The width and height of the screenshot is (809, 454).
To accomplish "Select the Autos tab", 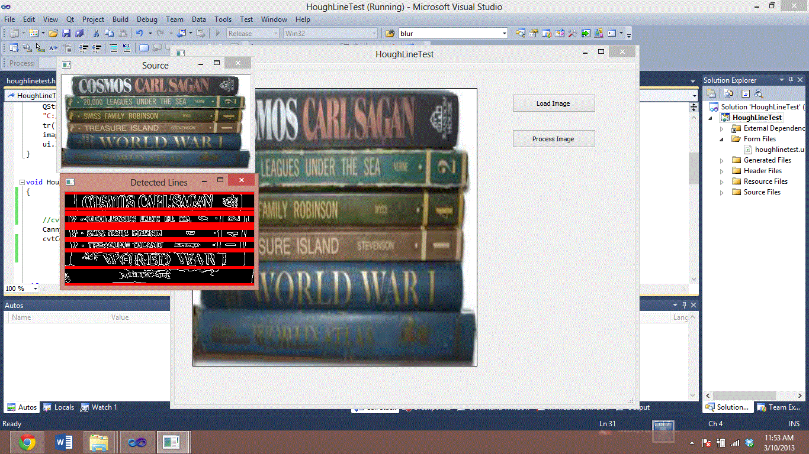I will pyautogui.click(x=22, y=407).
